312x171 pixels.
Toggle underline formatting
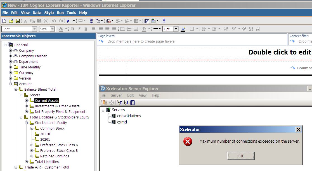(x=86, y=29)
